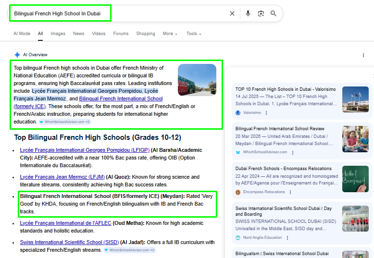Start voice search with microphone icon
Viewport: 374px width, 258px height.
click(248, 13)
